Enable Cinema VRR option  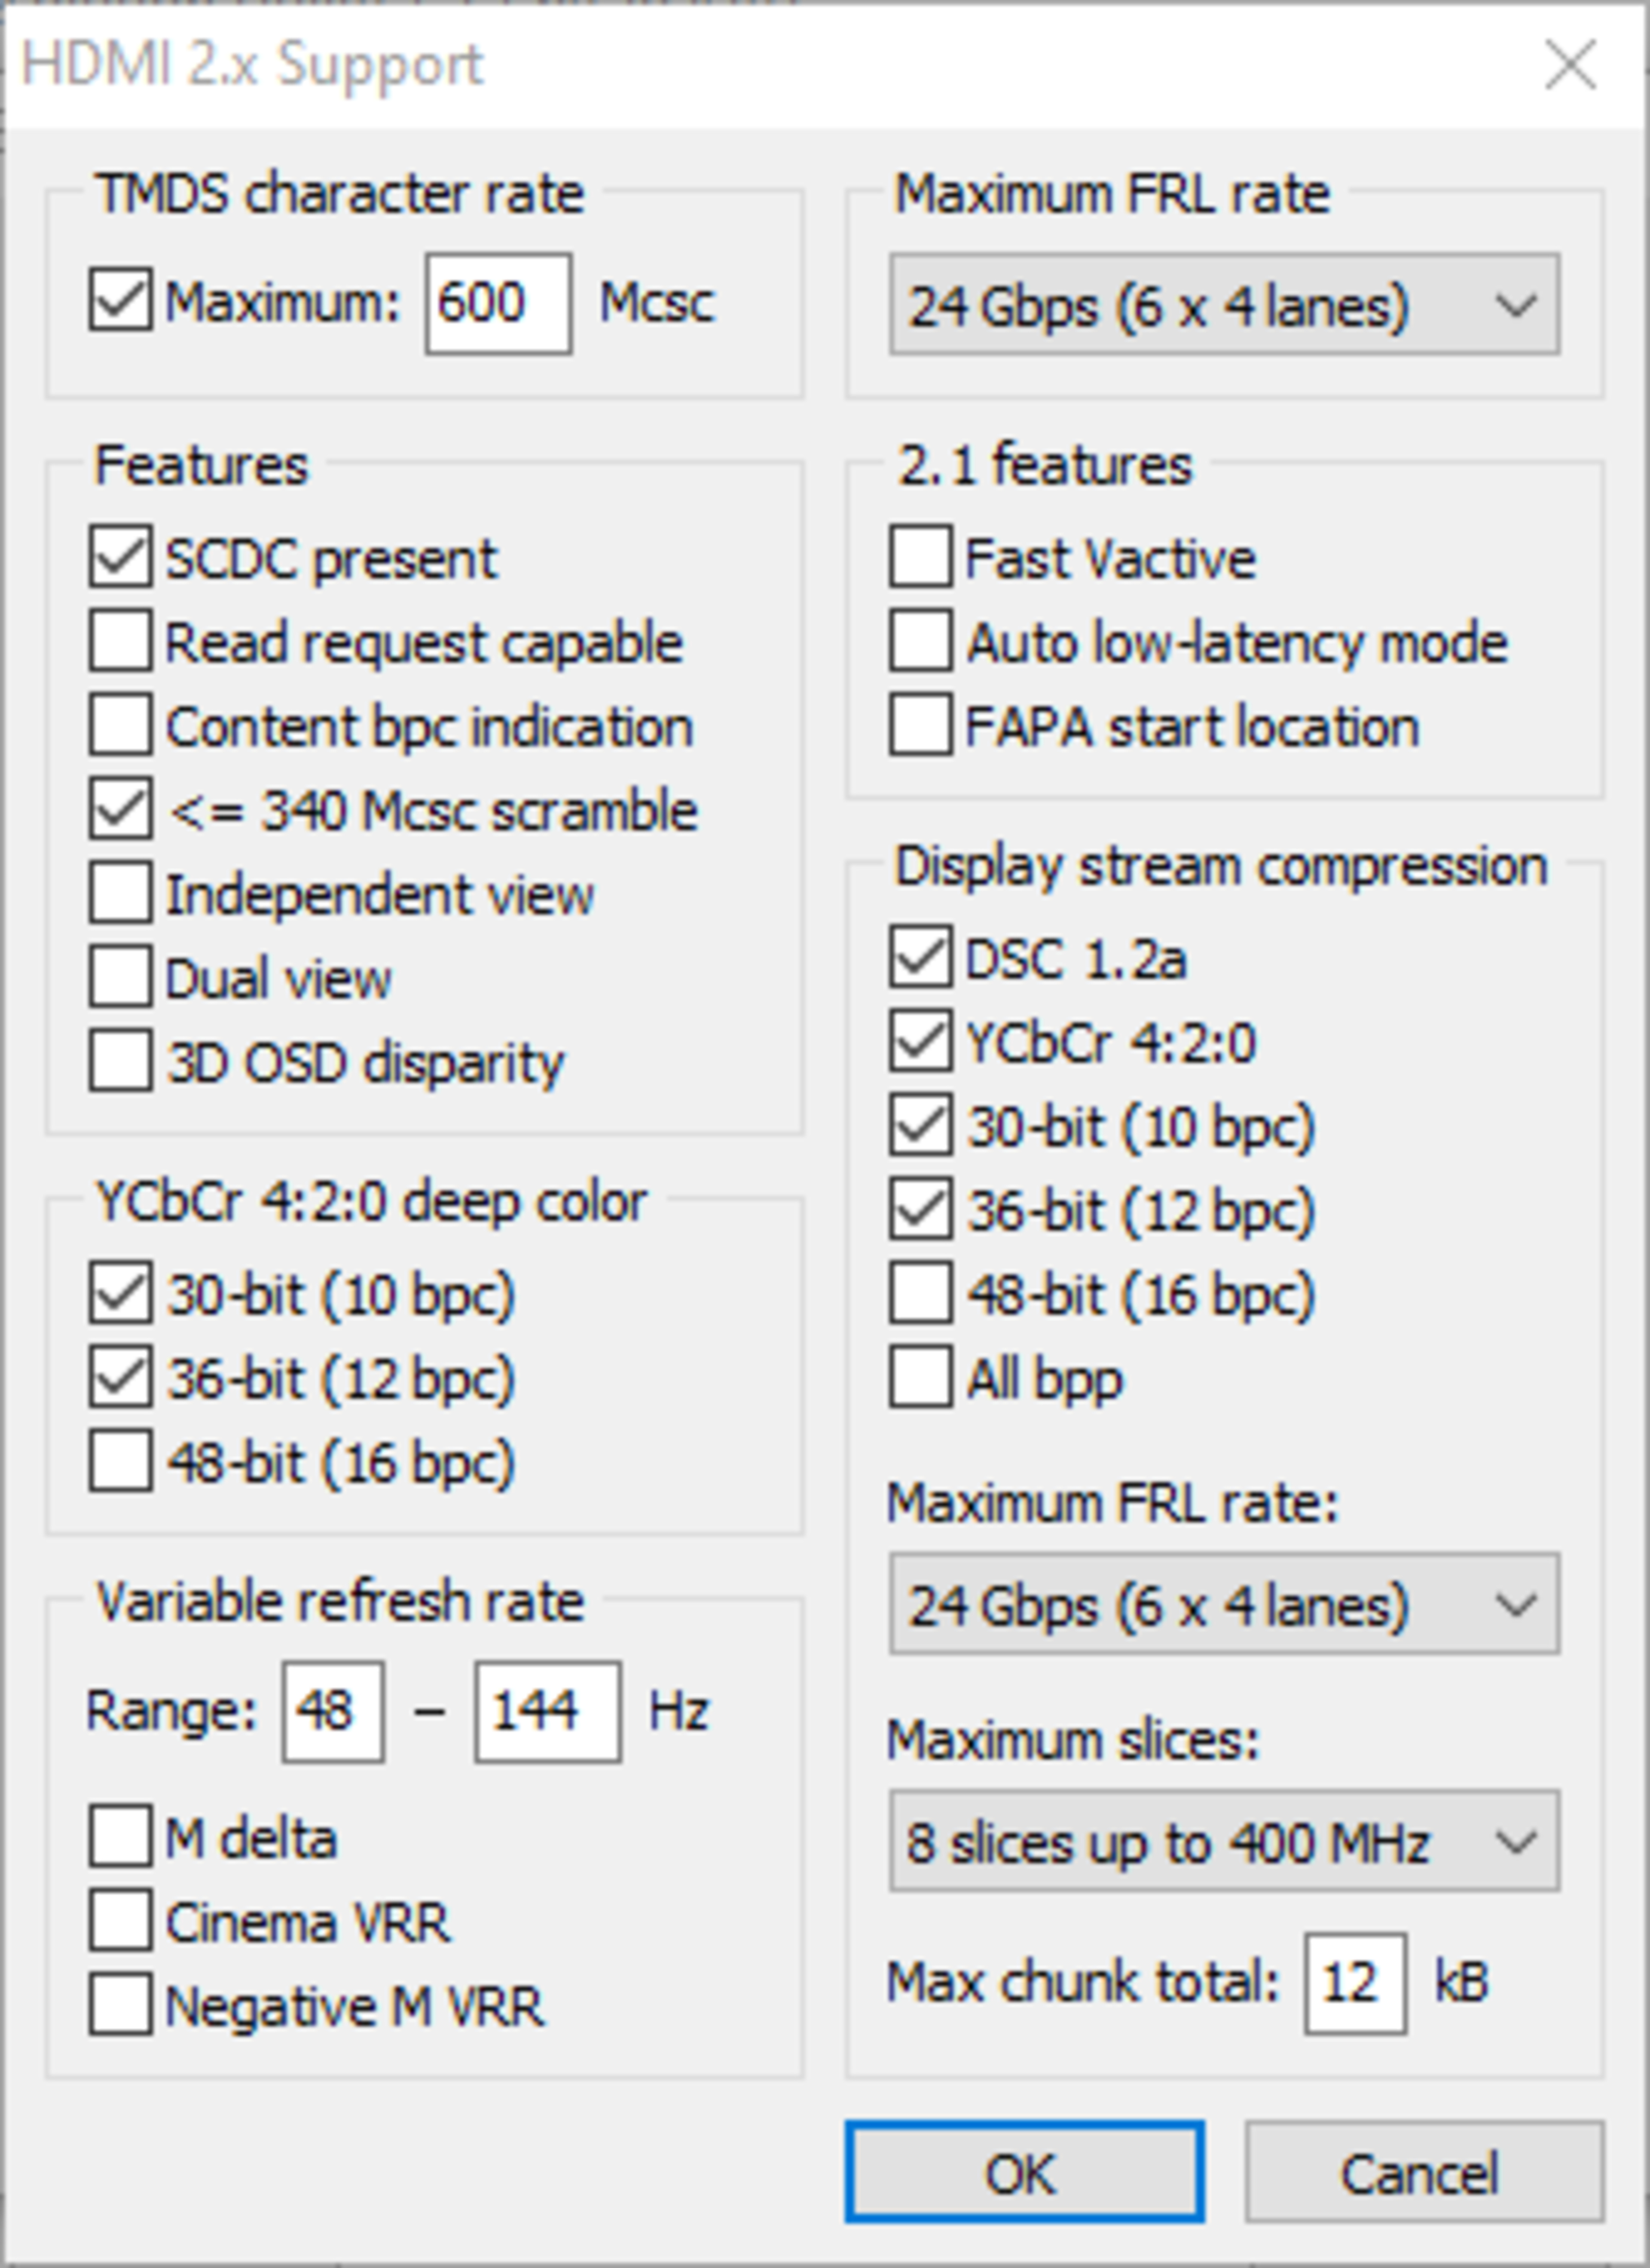(x=120, y=1921)
